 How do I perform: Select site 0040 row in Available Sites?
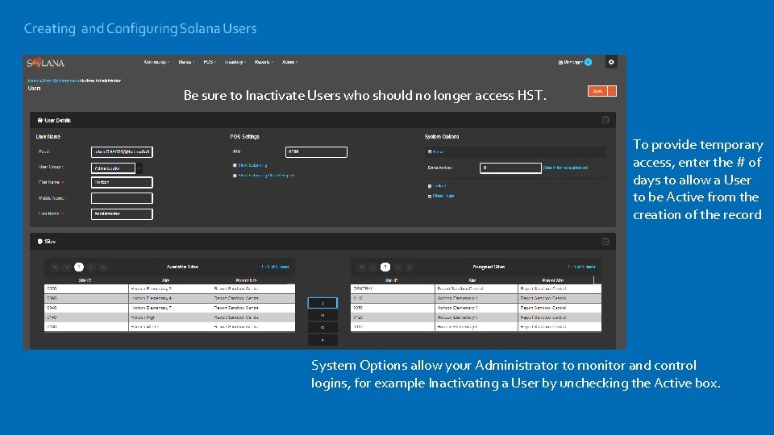169,308
